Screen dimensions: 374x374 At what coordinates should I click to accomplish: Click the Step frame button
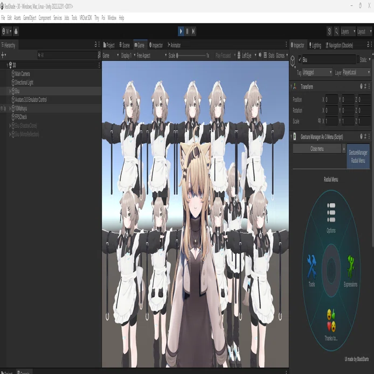[x=193, y=31]
